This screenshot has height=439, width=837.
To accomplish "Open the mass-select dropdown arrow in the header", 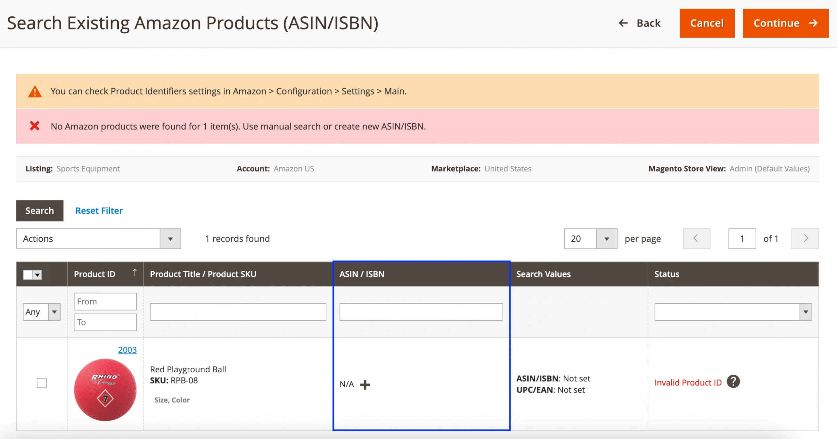I will click(37, 275).
